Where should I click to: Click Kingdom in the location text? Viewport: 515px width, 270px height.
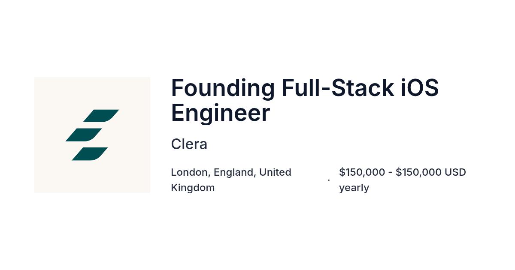pyautogui.click(x=193, y=188)
